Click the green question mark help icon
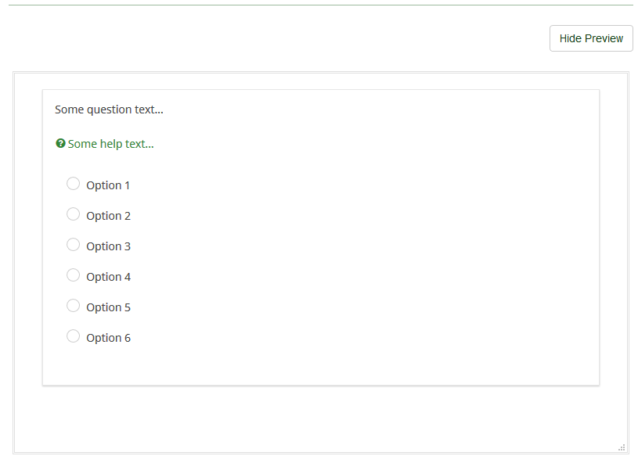This screenshot has width=638, height=463. point(60,144)
